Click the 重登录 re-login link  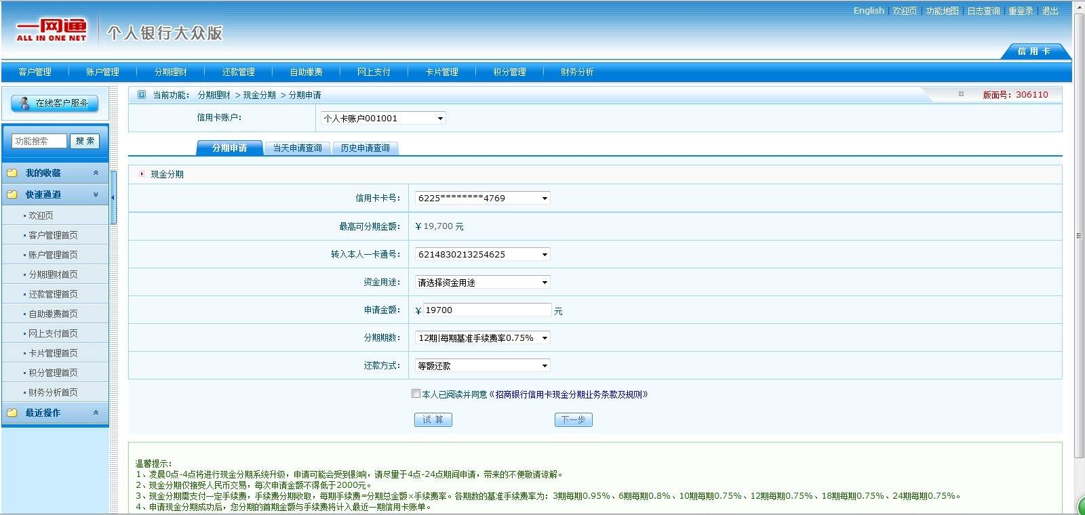1021,11
